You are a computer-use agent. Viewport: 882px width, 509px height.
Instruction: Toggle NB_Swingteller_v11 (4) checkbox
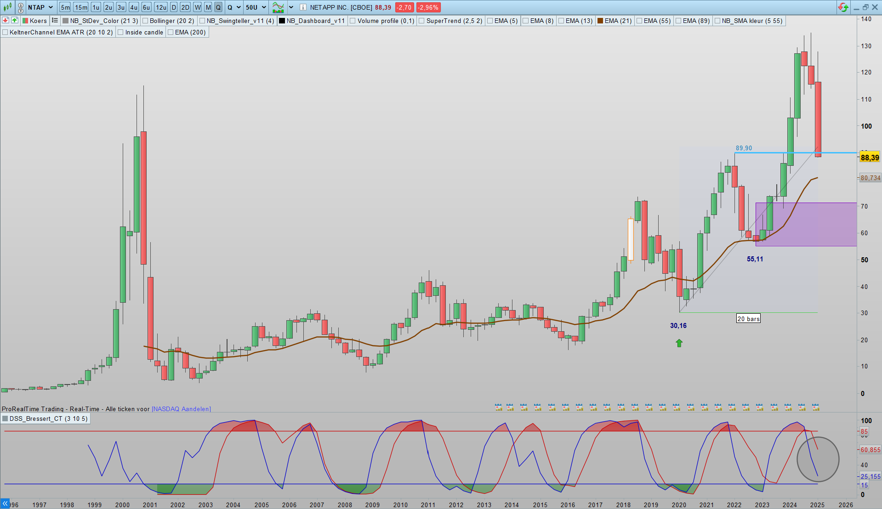[x=202, y=21]
